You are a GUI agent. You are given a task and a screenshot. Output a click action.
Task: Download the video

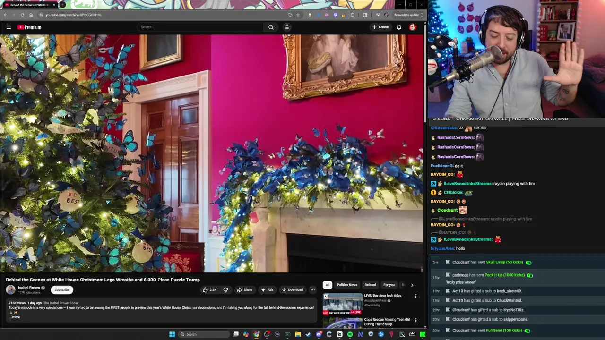tap(292, 289)
